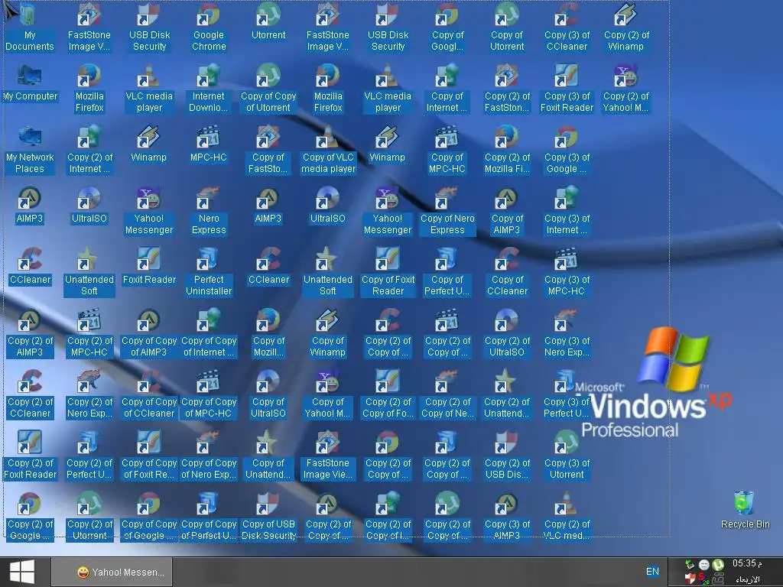
Task: Select My Computer icon
Action: click(30, 83)
